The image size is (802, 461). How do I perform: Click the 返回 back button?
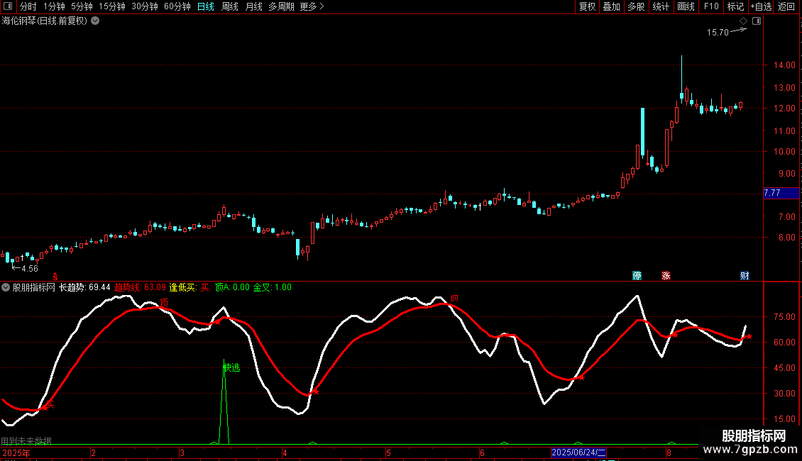point(786,6)
